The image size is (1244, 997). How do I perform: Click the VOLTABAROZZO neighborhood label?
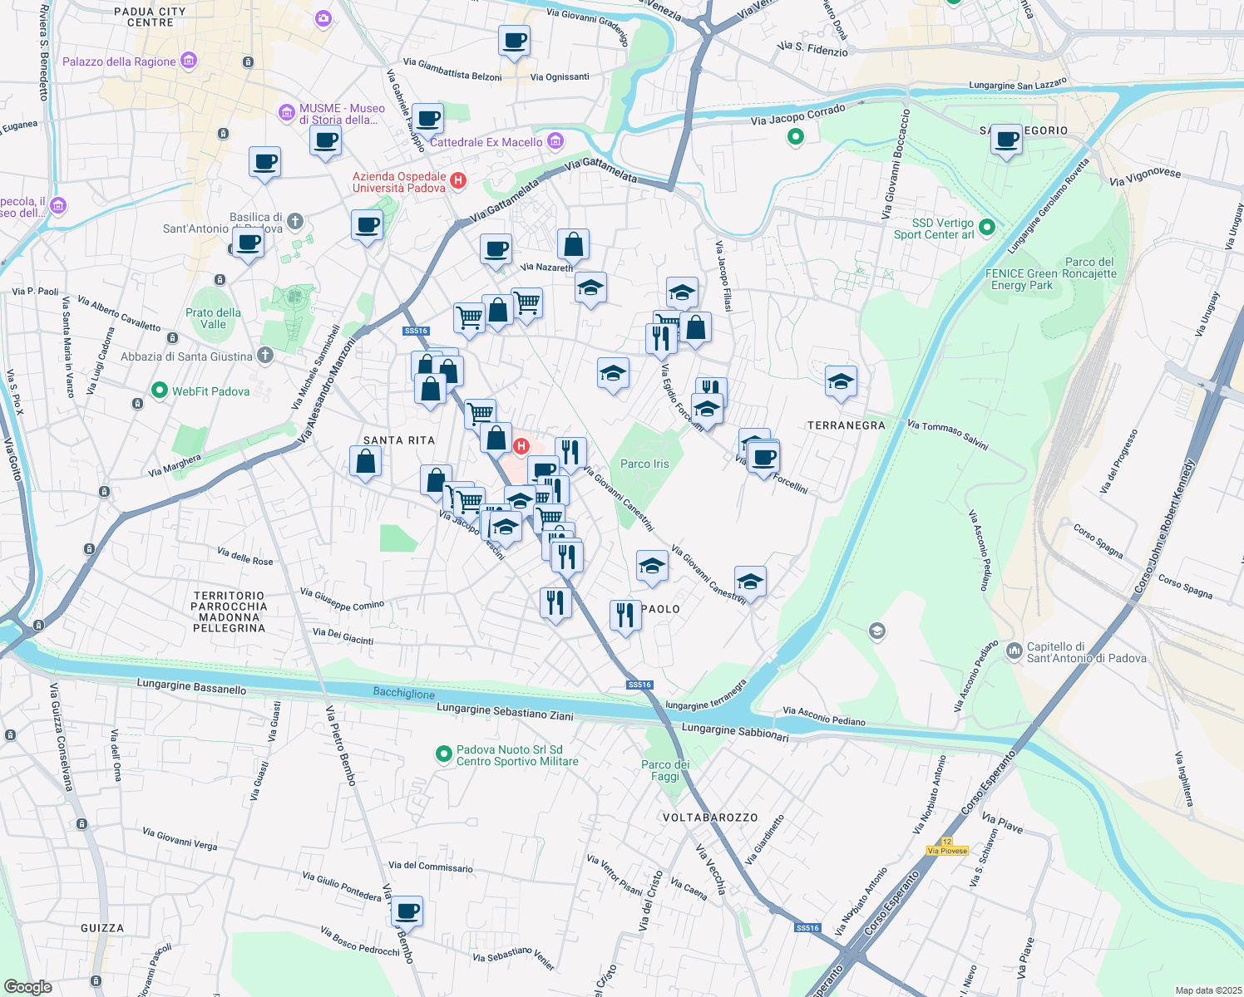(710, 818)
